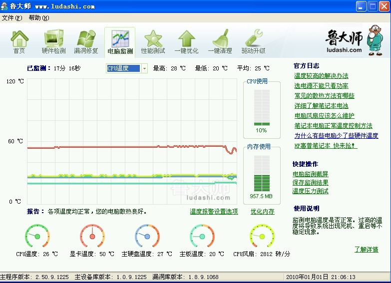391x283 pixels.
Task: Click 电脑监测截屏 screenshot link
Action: point(310,174)
